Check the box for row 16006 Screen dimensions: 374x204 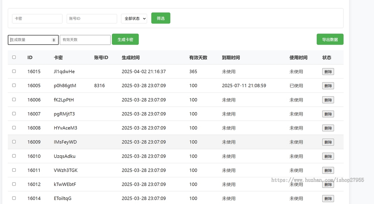click(14, 99)
